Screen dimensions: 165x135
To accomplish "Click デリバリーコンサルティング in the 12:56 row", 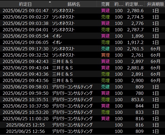I will [x=72, y=131].
